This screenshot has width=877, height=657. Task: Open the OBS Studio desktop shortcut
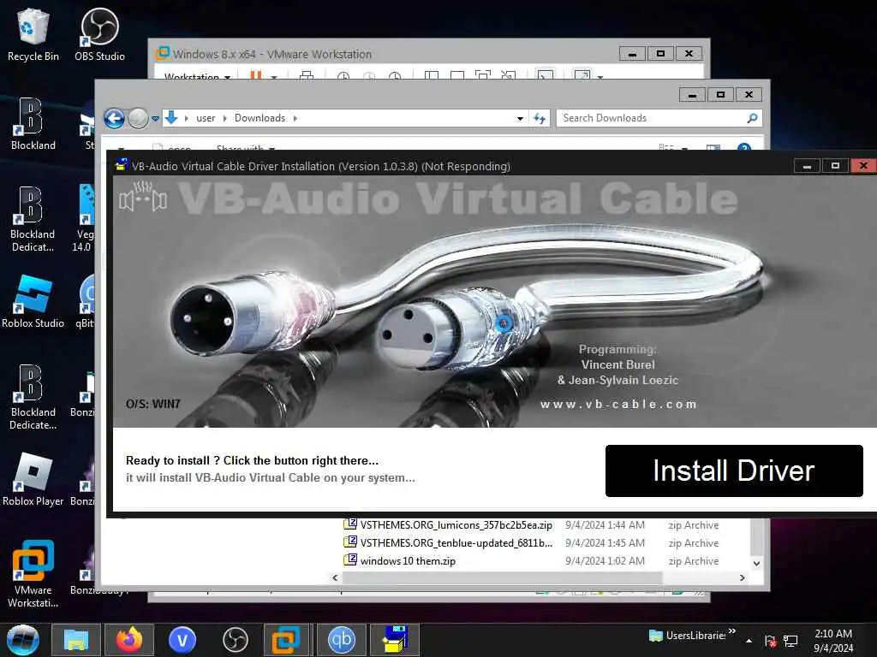99,34
